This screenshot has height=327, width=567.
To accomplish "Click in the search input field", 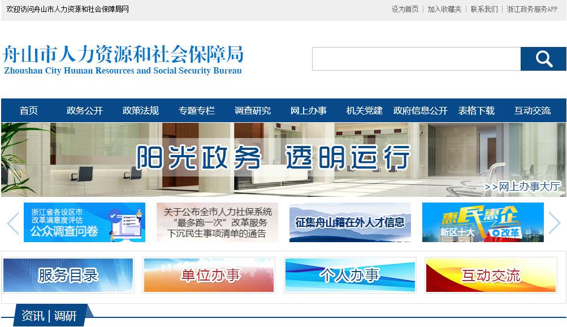I will point(416,59).
